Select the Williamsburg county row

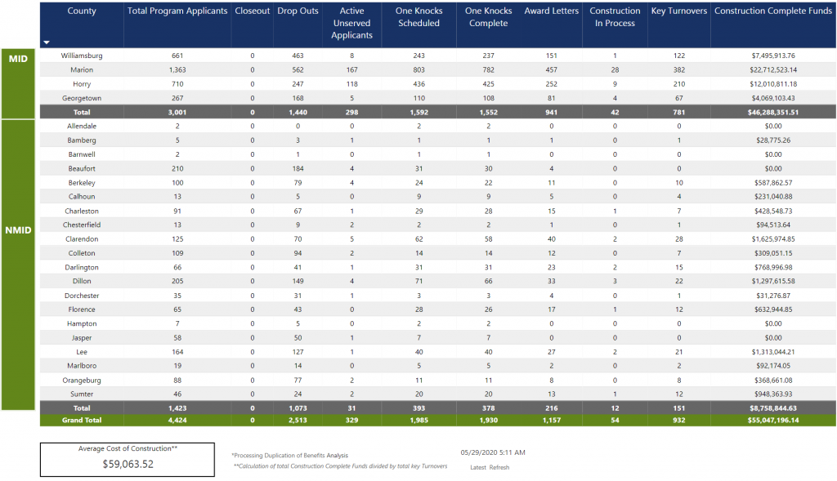438,56
